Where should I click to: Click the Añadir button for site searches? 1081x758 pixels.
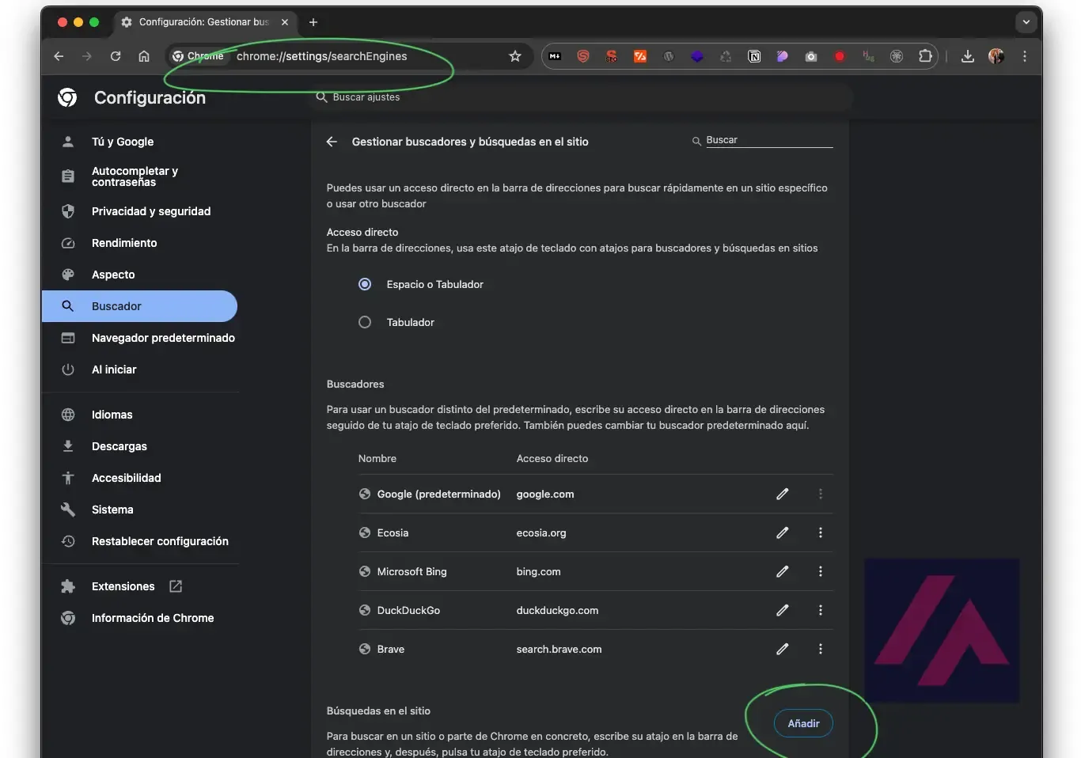pos(803,723)
